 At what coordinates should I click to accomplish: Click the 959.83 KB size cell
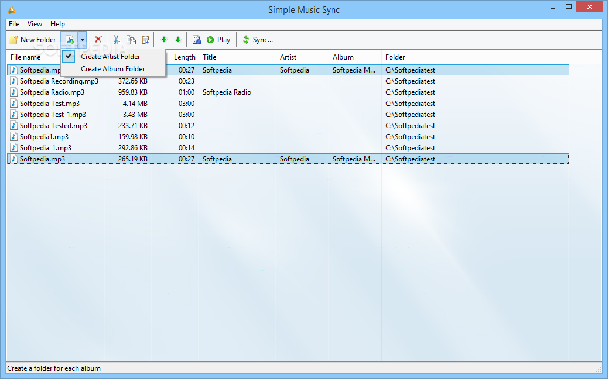point(132,92)
